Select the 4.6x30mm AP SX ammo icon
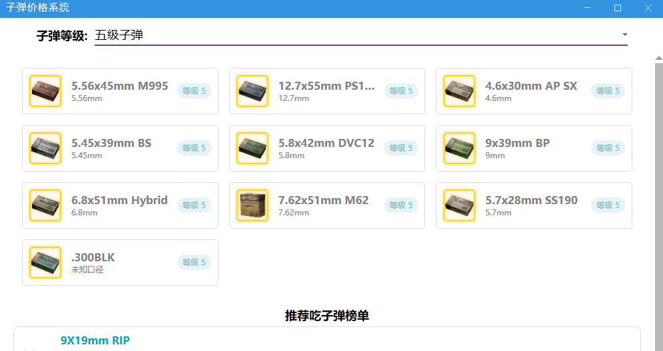The image size is (663, 351). pyautogui.click(x=459, y=91)
